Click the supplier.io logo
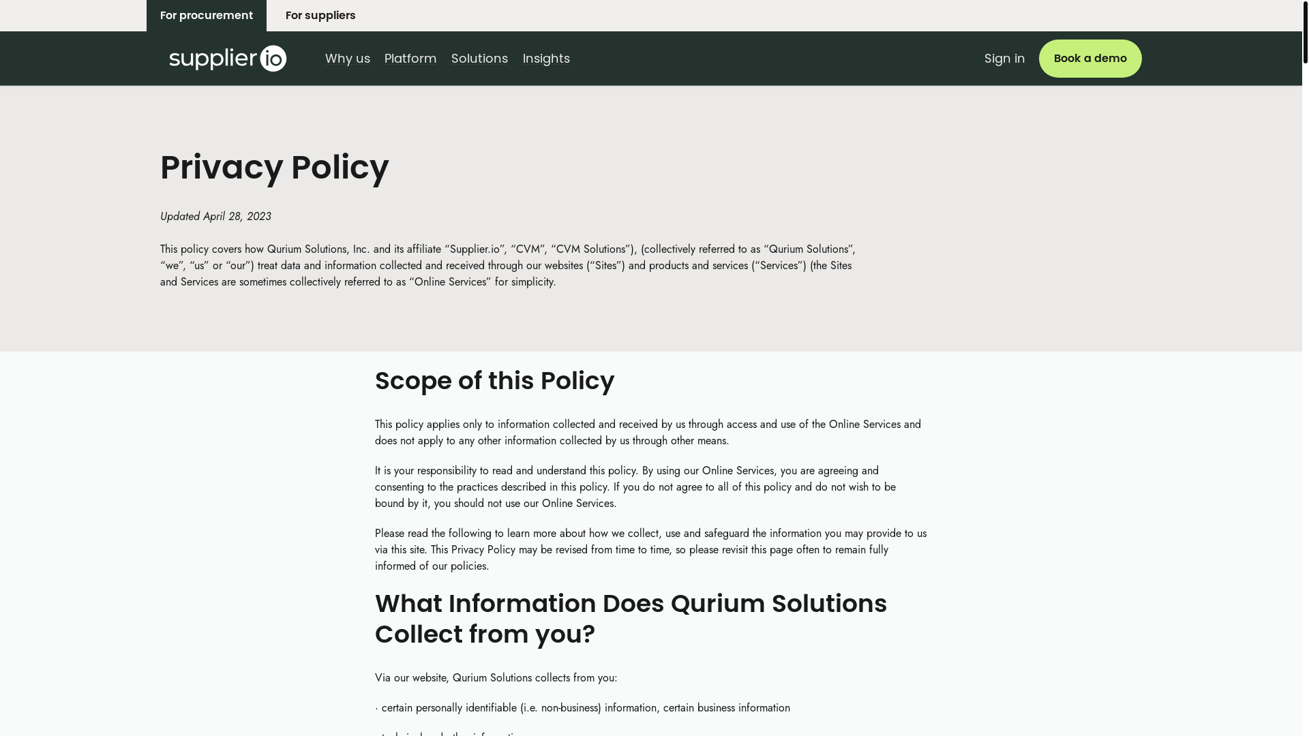The height and width of the screenshot is (736, 1309). pos(228,59)
